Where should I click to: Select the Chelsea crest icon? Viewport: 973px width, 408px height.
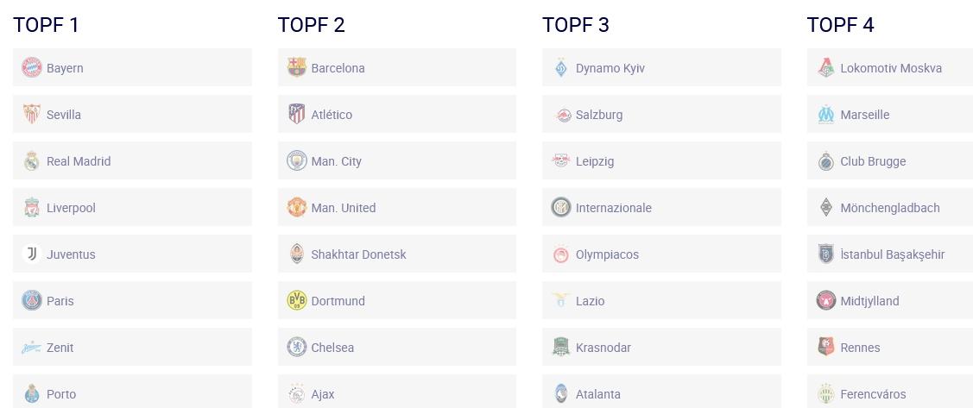point(297,347)
